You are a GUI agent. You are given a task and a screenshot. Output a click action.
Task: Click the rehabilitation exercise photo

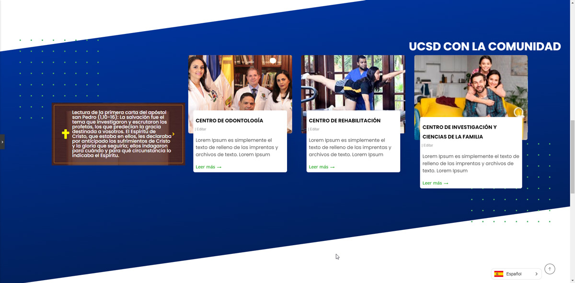tap(353, 82)
